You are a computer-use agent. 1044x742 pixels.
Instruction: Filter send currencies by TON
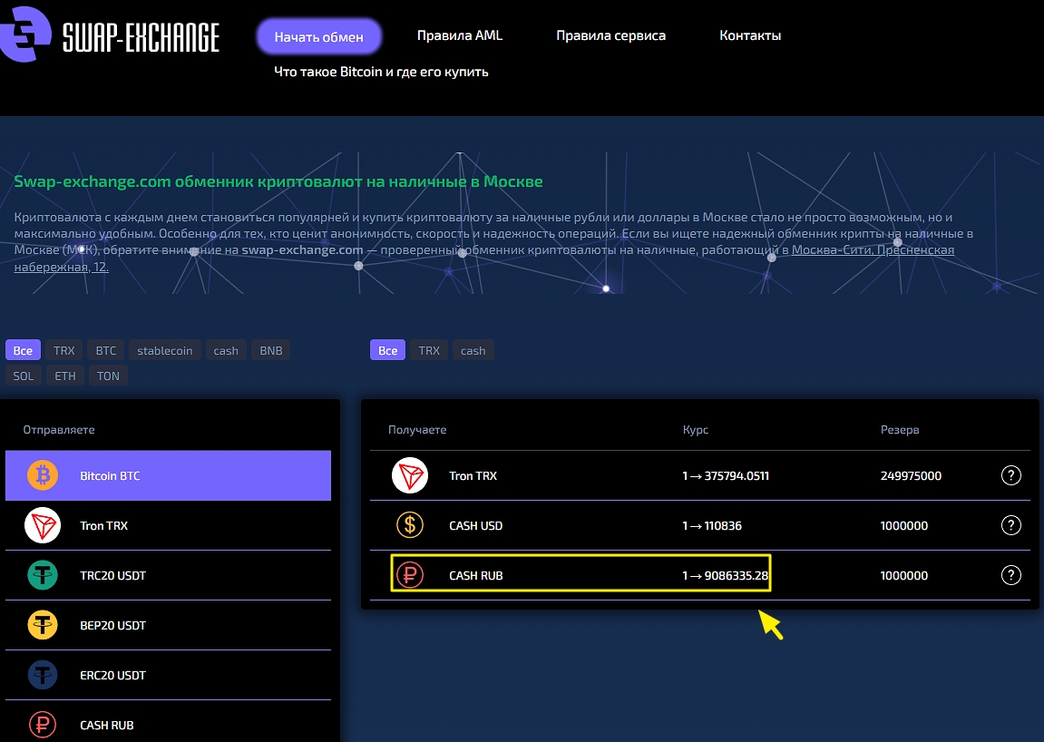pos(108,376)
